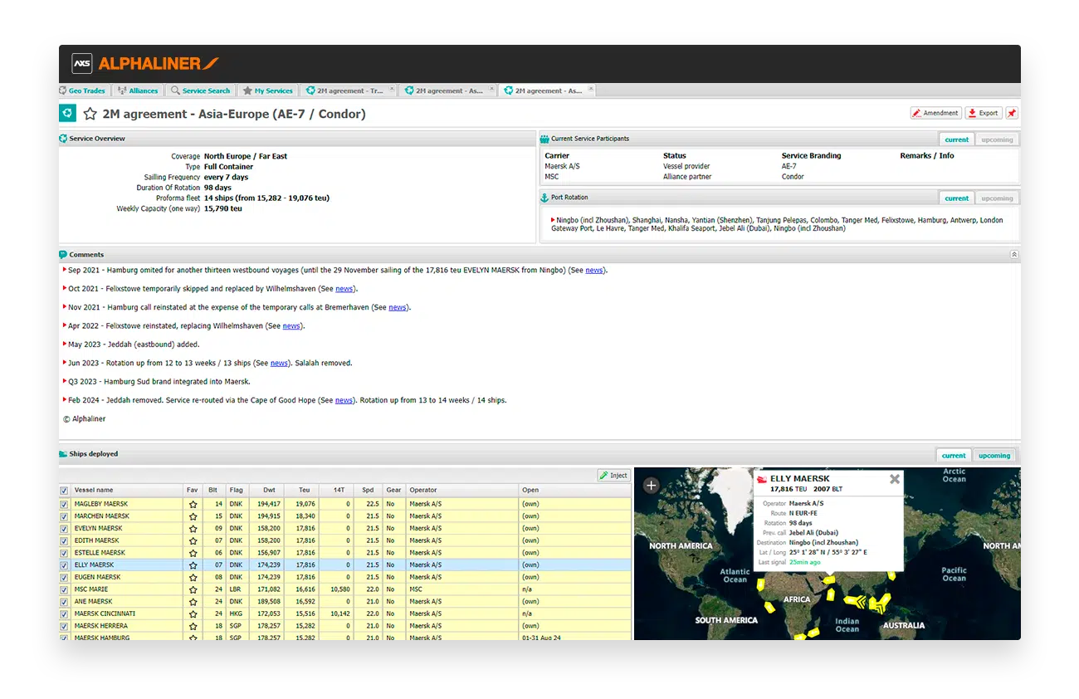Image resolution: width=1079 pixels, height=699 pixels.
Task: Click the Service Overview panel icon
Action: (63, 139)
